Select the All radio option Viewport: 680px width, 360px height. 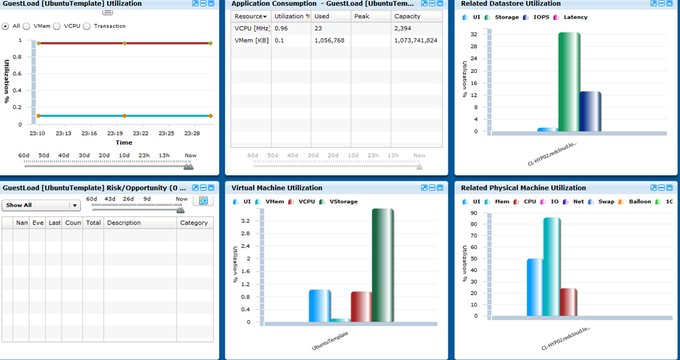pyautogui.click(x=5, y=26)
